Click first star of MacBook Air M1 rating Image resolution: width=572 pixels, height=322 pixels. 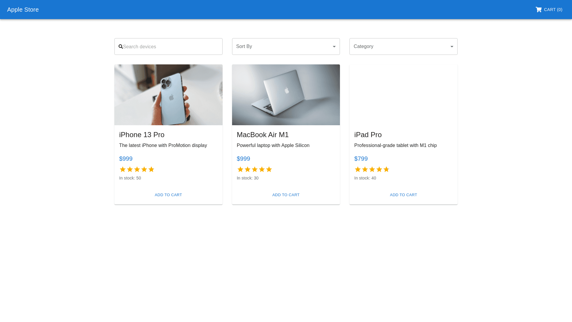(x=240, y=169)
